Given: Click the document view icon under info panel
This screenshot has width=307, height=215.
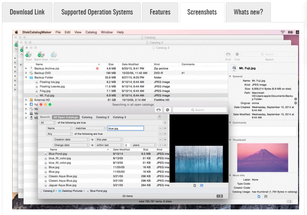Looking at the screenshot, I should tap(259, 196).
